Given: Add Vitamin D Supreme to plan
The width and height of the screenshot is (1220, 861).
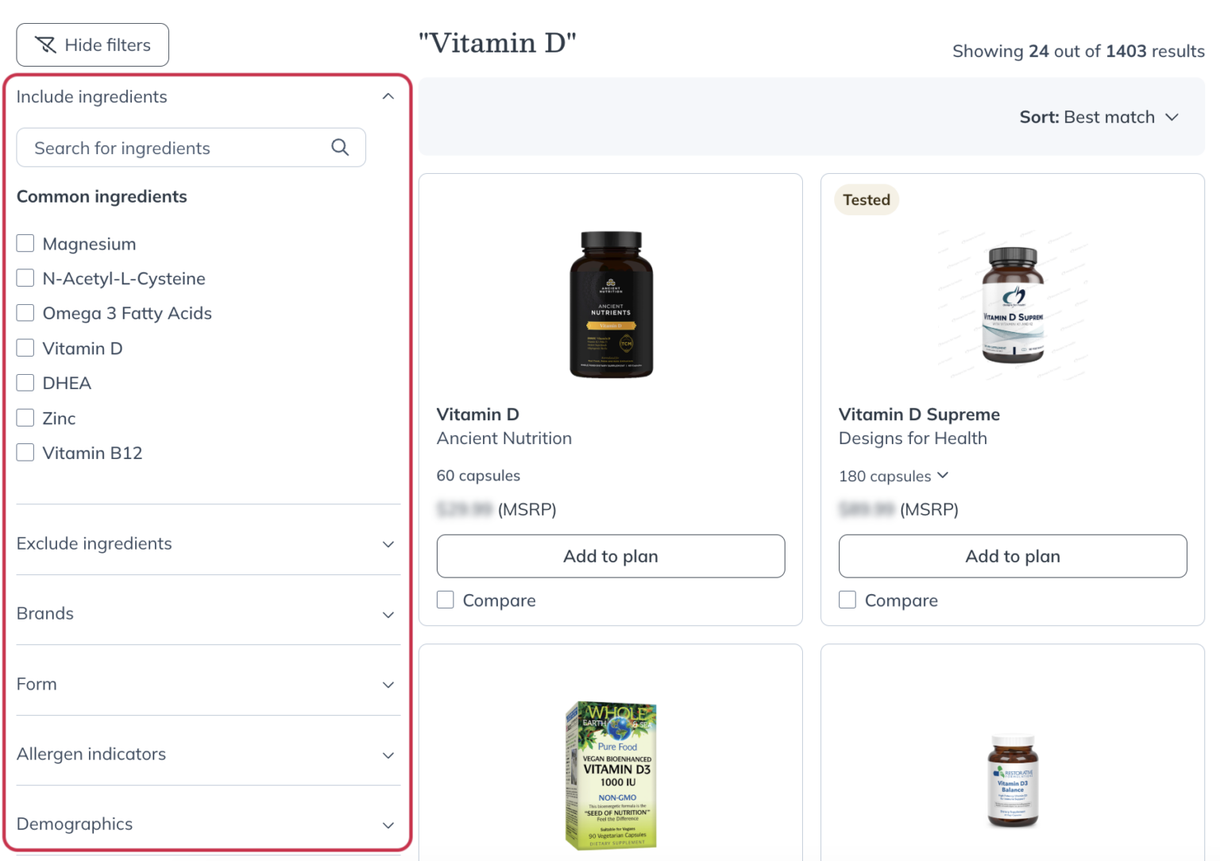Looking at the screenshot, I should pyautogui.click(x=1012, y=556).
